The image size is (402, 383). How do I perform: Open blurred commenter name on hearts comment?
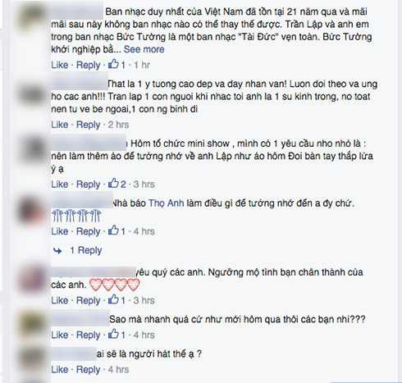point(94,272)
